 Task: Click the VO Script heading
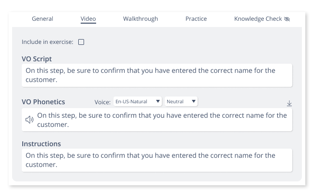37,59
